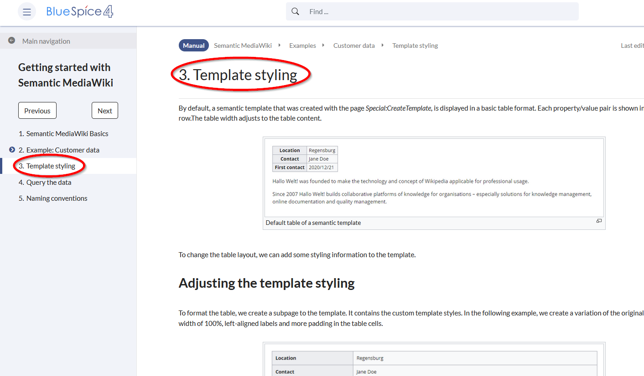The height and width of the screenshot is (376, 644).
Task: Expand the Example: Customer data chapter arrow
Action: point(12,150)
